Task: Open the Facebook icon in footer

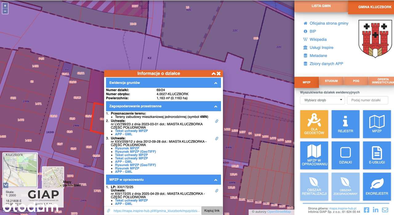Action: point(366,210)
